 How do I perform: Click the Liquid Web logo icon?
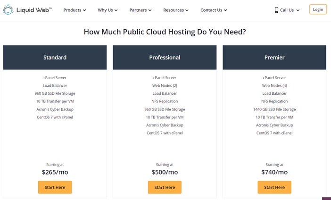8,9
